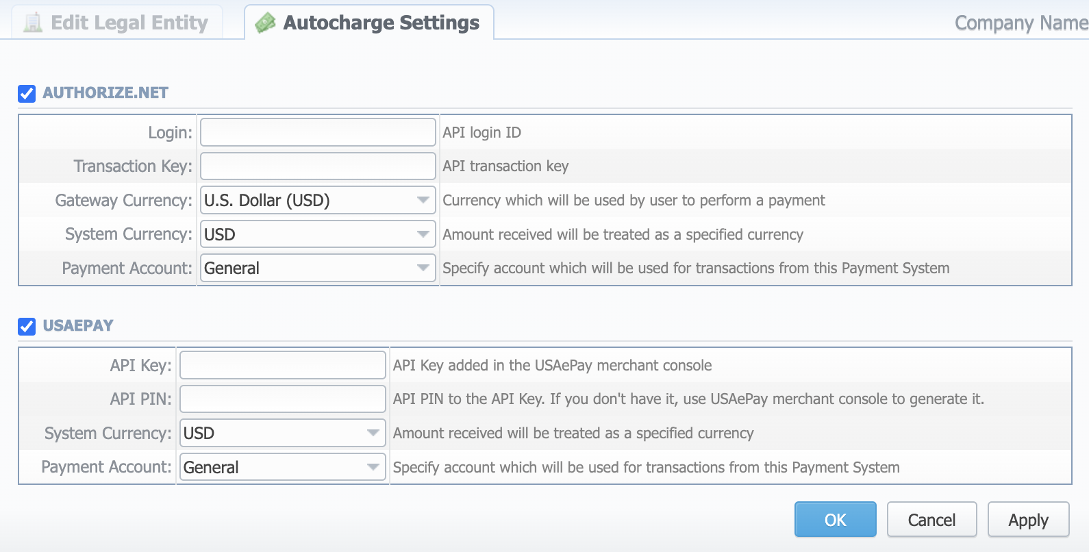This screenshot has height=552, width=1089.
Task: Click the Cancel button
Action: 931,519
